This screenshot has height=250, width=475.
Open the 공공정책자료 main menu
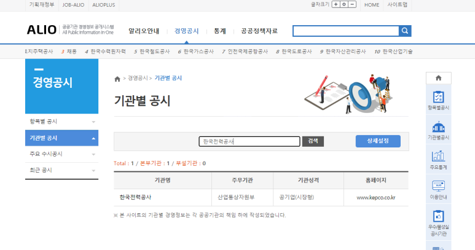259,31
